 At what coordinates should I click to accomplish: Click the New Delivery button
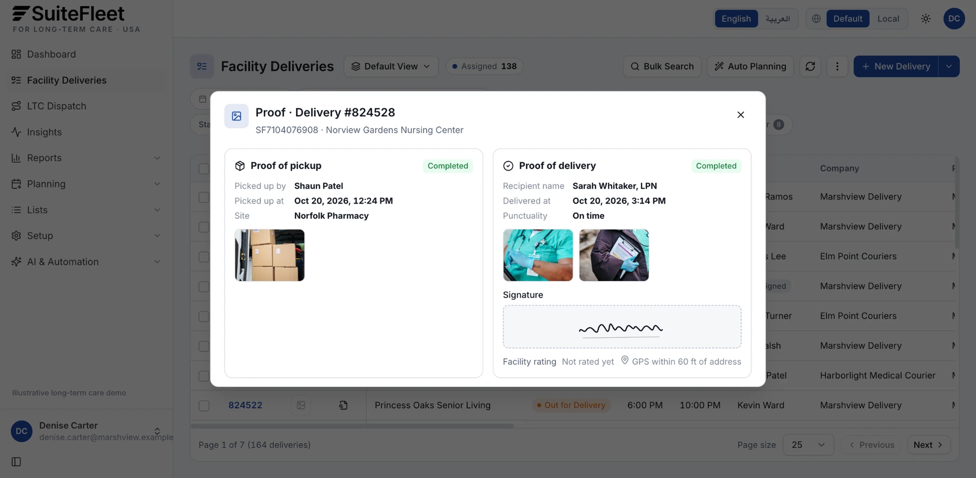(896, 66)
